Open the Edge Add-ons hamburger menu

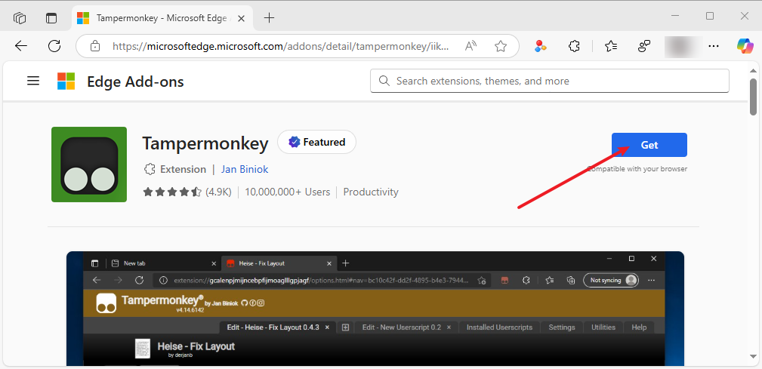[33, 81]
